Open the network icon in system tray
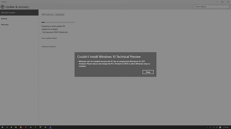Viewport: 231px width, 129px height. click(x=214, y=127)
